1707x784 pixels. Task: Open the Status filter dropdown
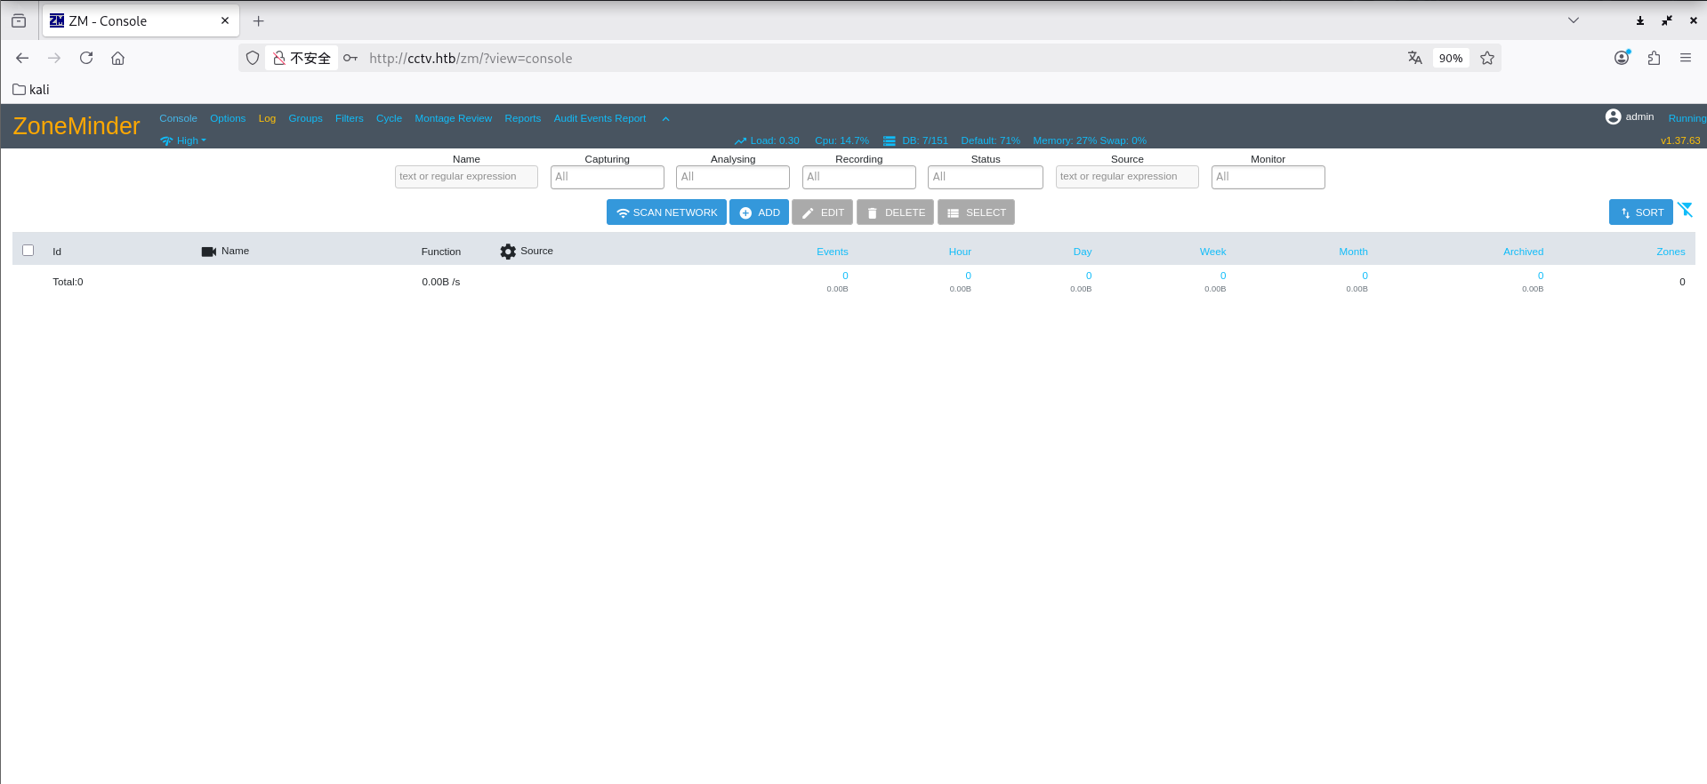[x=985, y=177]
